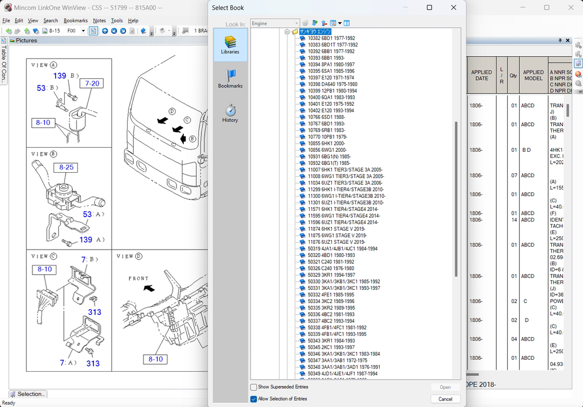Viewport: 583px width, 407px height.
Task: Click the red up-one-level arrow icon
Action: click(x=324, y=23)
